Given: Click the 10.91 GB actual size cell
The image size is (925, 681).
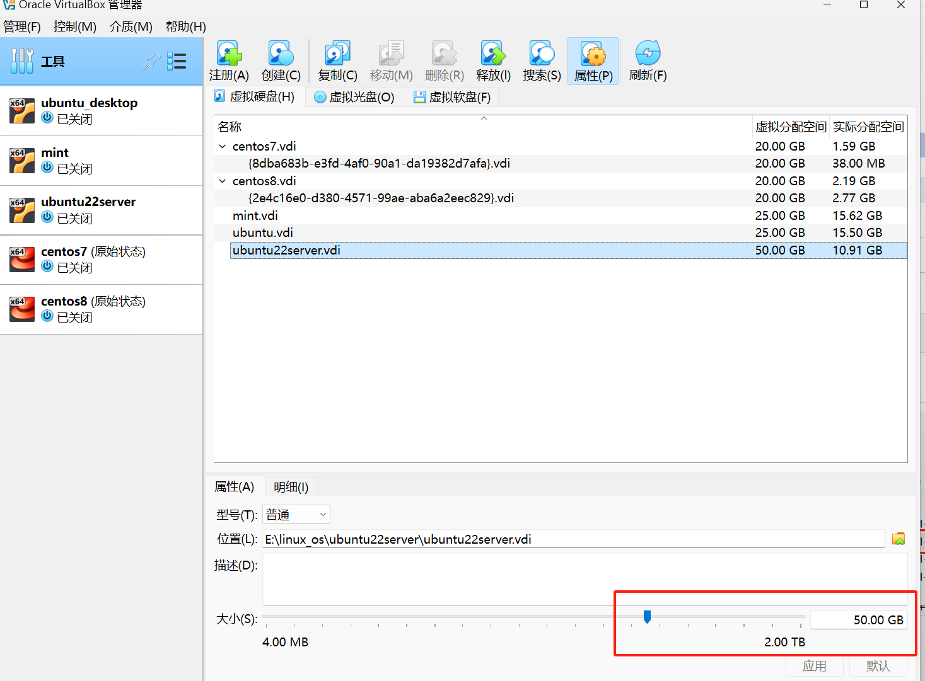Looking at the screenshot, I should point(858,250).
